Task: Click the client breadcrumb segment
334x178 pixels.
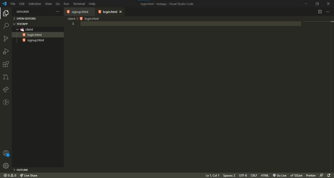Action: (x=71, y=18)
